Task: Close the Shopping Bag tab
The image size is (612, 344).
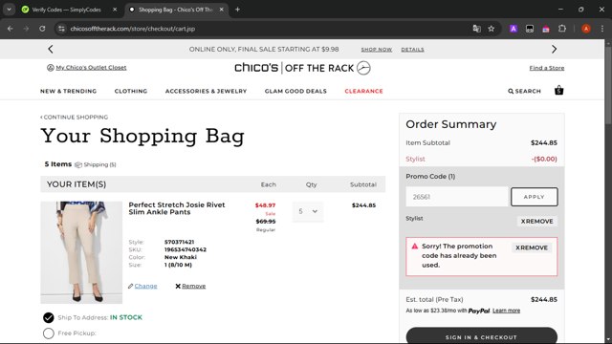Action: tap(221, 10)
